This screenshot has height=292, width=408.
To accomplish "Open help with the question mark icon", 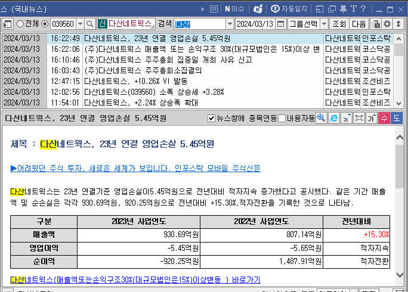I will click(363, 9).
